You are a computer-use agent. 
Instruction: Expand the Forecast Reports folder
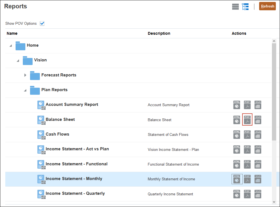tap(25, 75)
